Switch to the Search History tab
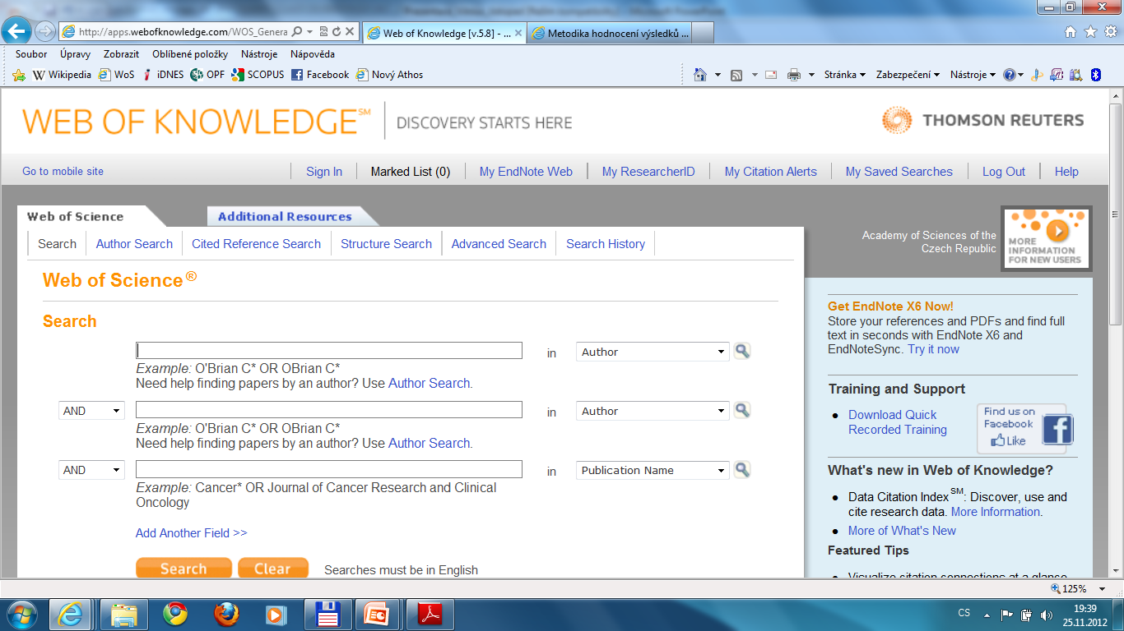Screen dimensions: 1124x631 [x=606, y=244]
